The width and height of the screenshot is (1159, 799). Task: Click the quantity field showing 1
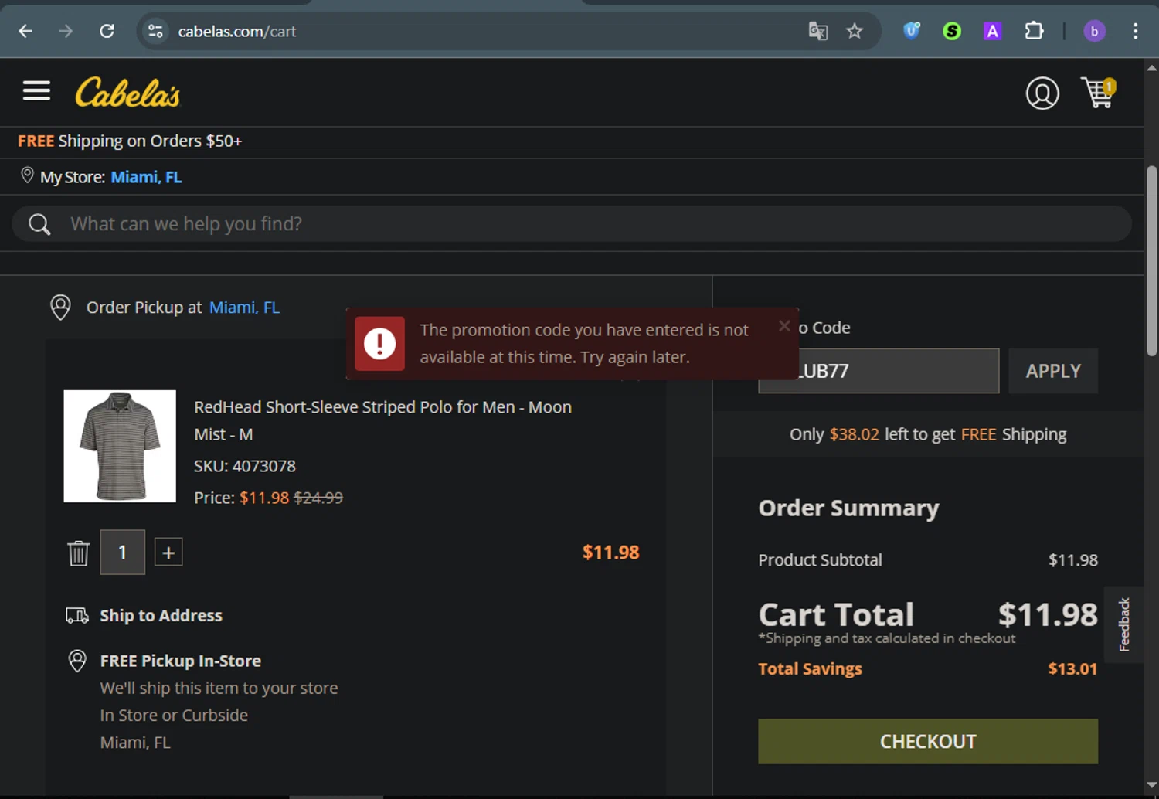click(122, 552)
